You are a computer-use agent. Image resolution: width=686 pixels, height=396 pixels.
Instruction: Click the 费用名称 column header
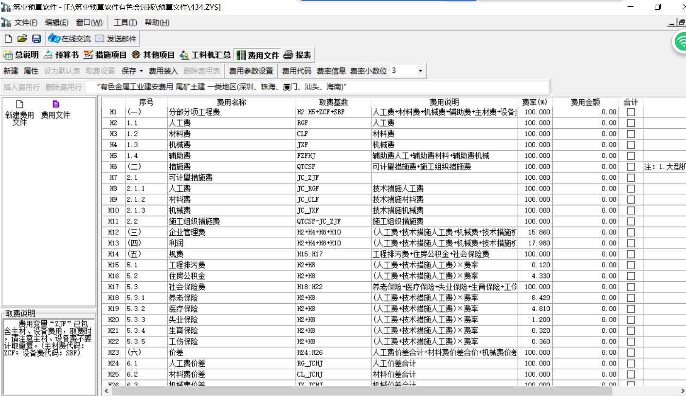pyautogui.click(x=232, y=102)
